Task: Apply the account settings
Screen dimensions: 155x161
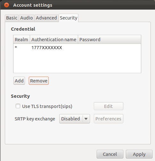Action: click(139, 154)
